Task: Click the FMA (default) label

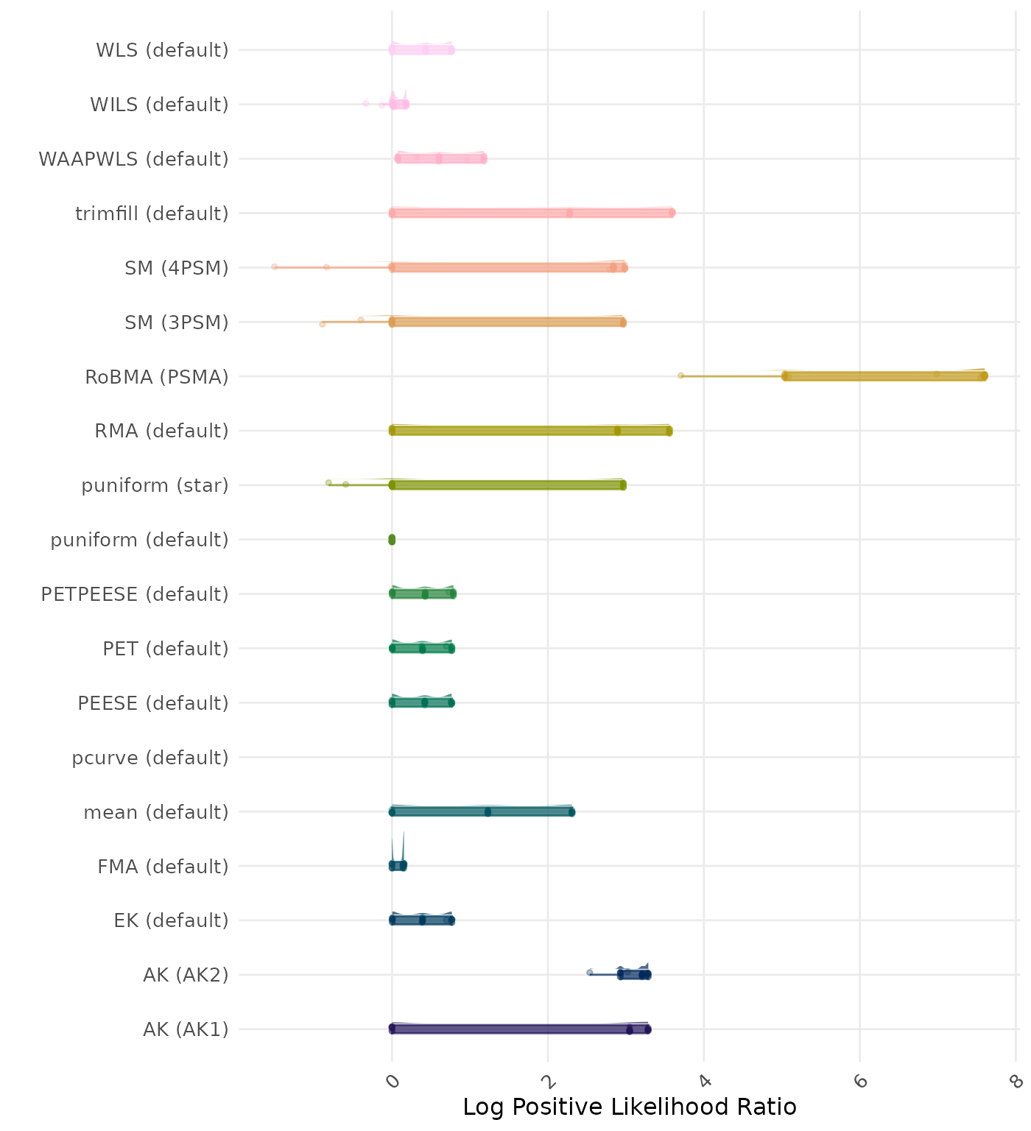Action: (x=163, y=867)
